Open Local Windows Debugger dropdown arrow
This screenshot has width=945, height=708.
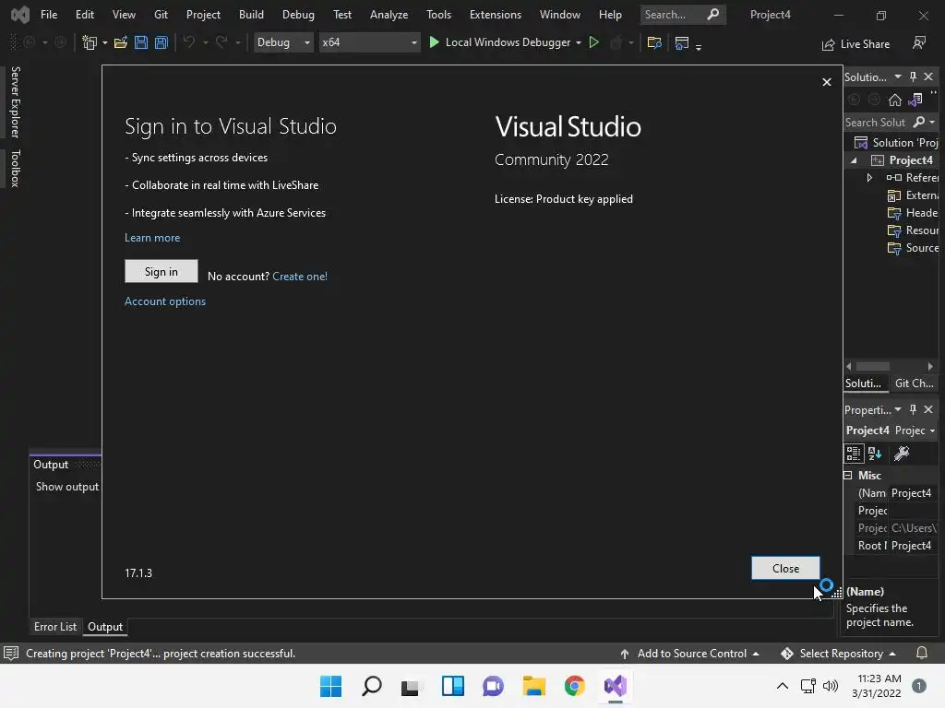[579, 42]
